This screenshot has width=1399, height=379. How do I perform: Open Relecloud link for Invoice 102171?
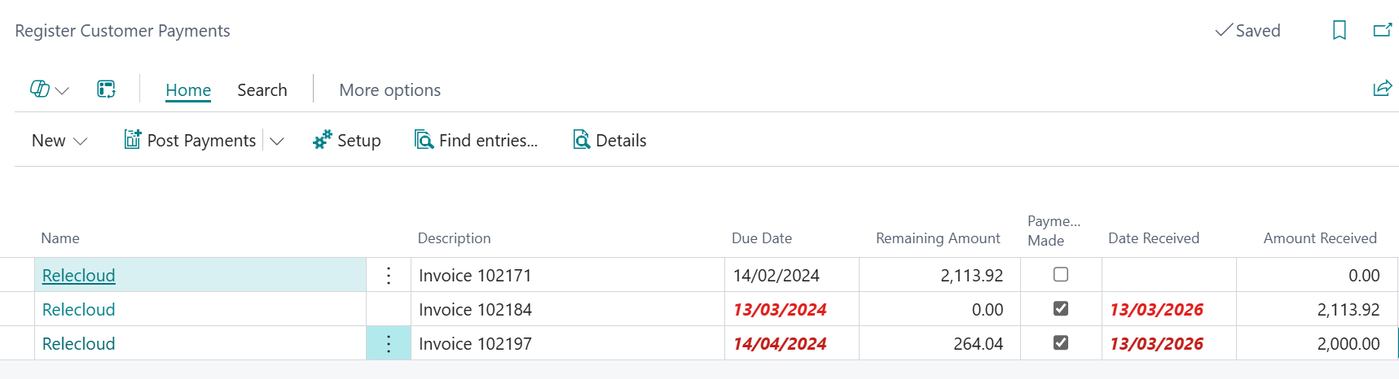coord(78,276)
